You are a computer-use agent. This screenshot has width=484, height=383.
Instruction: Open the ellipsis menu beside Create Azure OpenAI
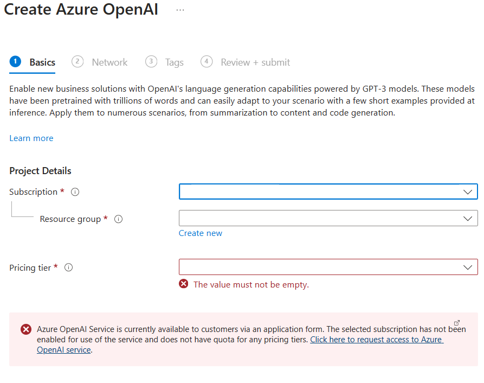click(x=180, y=10)
